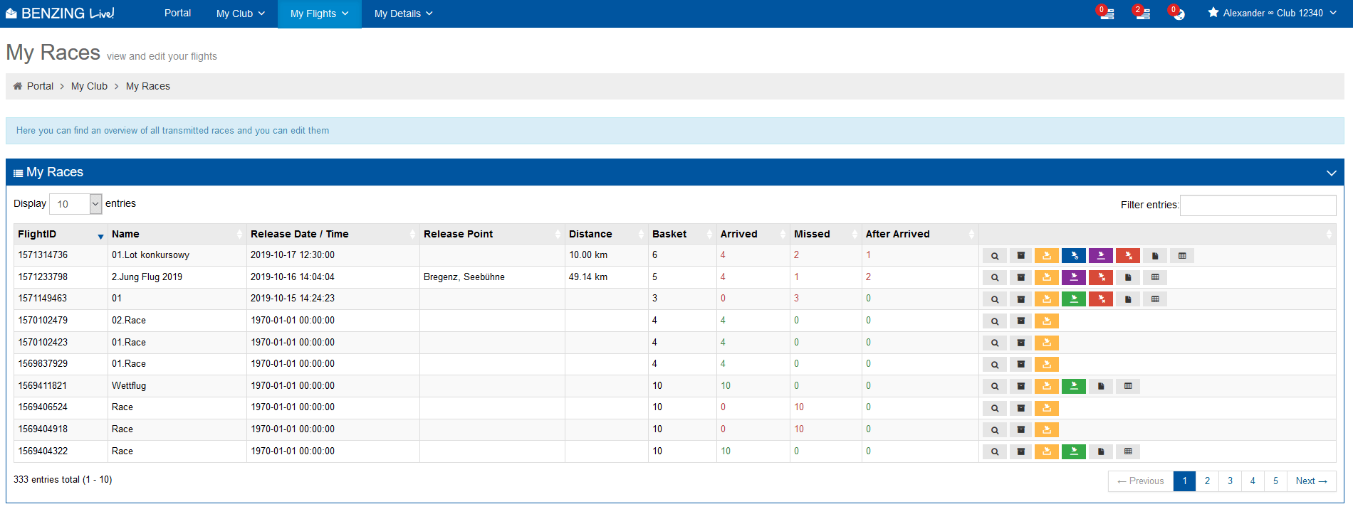Screen dimensions: 1353x509
Task: Click the green pigeon icon for Wettflug
Action: point(1074,387)
